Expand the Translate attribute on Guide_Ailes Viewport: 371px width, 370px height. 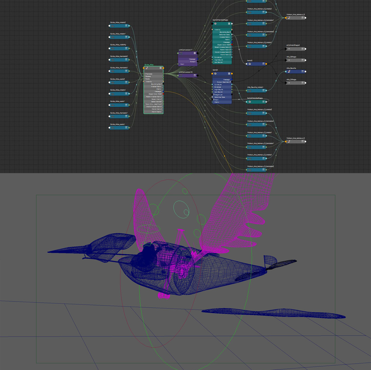pyautogui.click(x=145, y=74)
